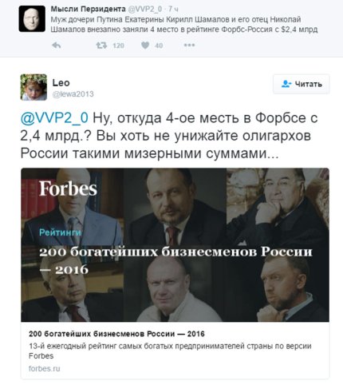The width and height of the screenshot is (343, 389).
Task: Click the reply arrow icon on top tweet
Action: pos(57,46)
